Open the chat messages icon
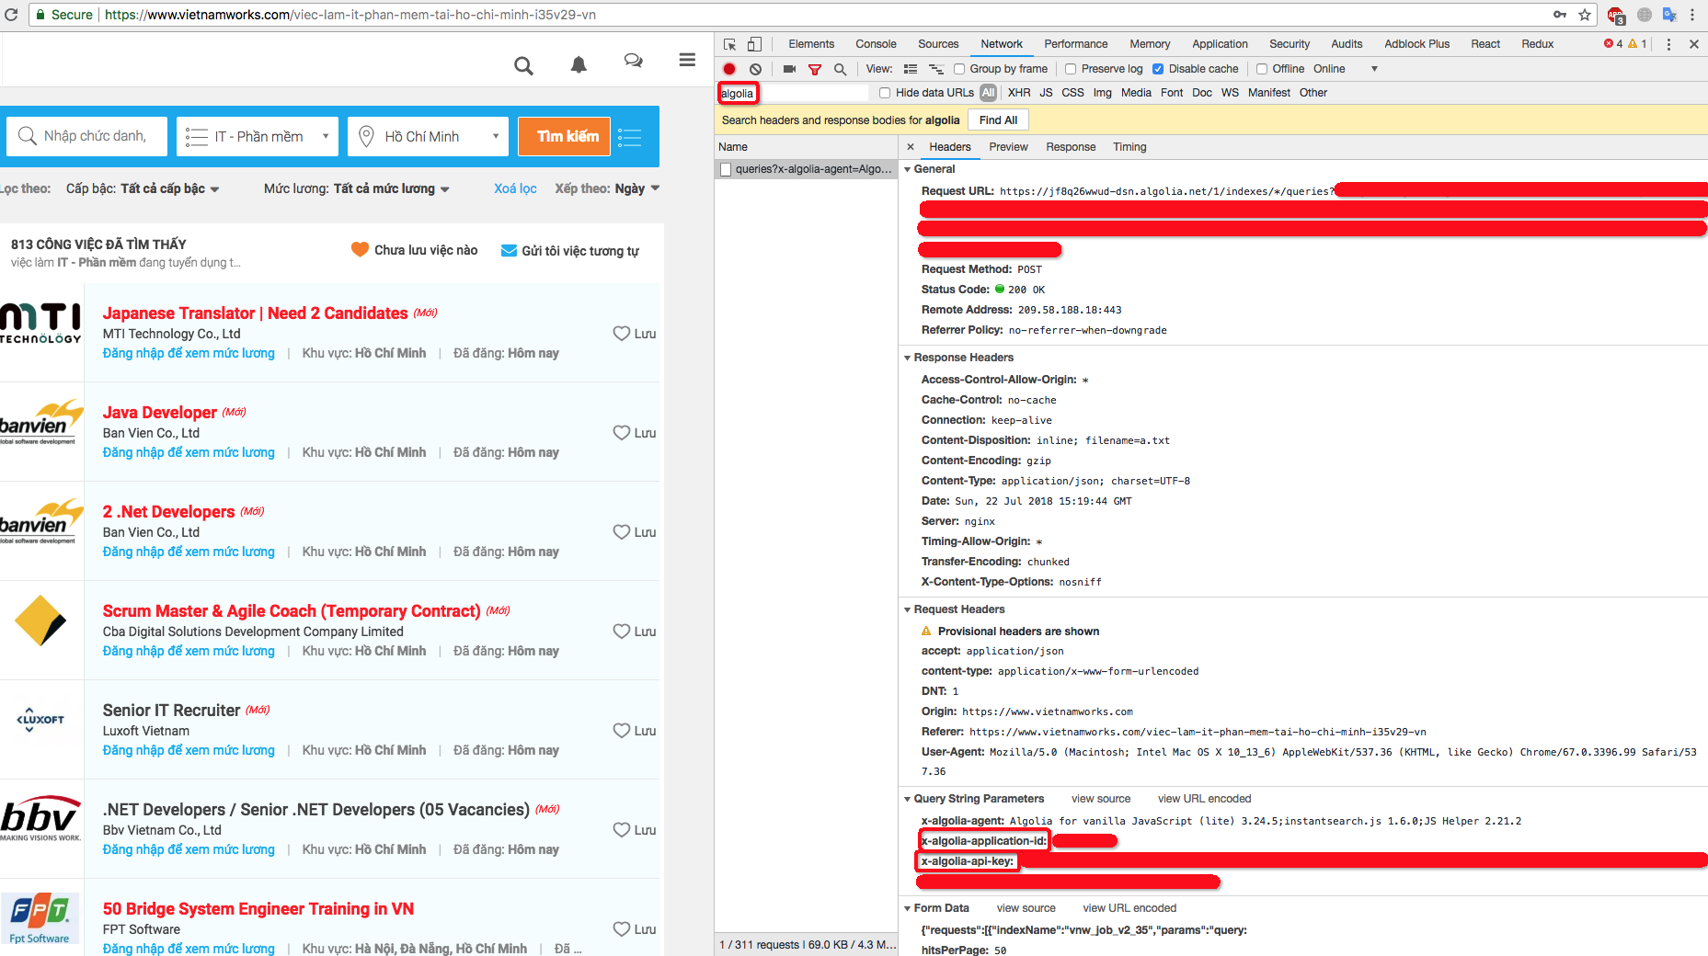Screen dimensions: 1708x956 point(633,61)
